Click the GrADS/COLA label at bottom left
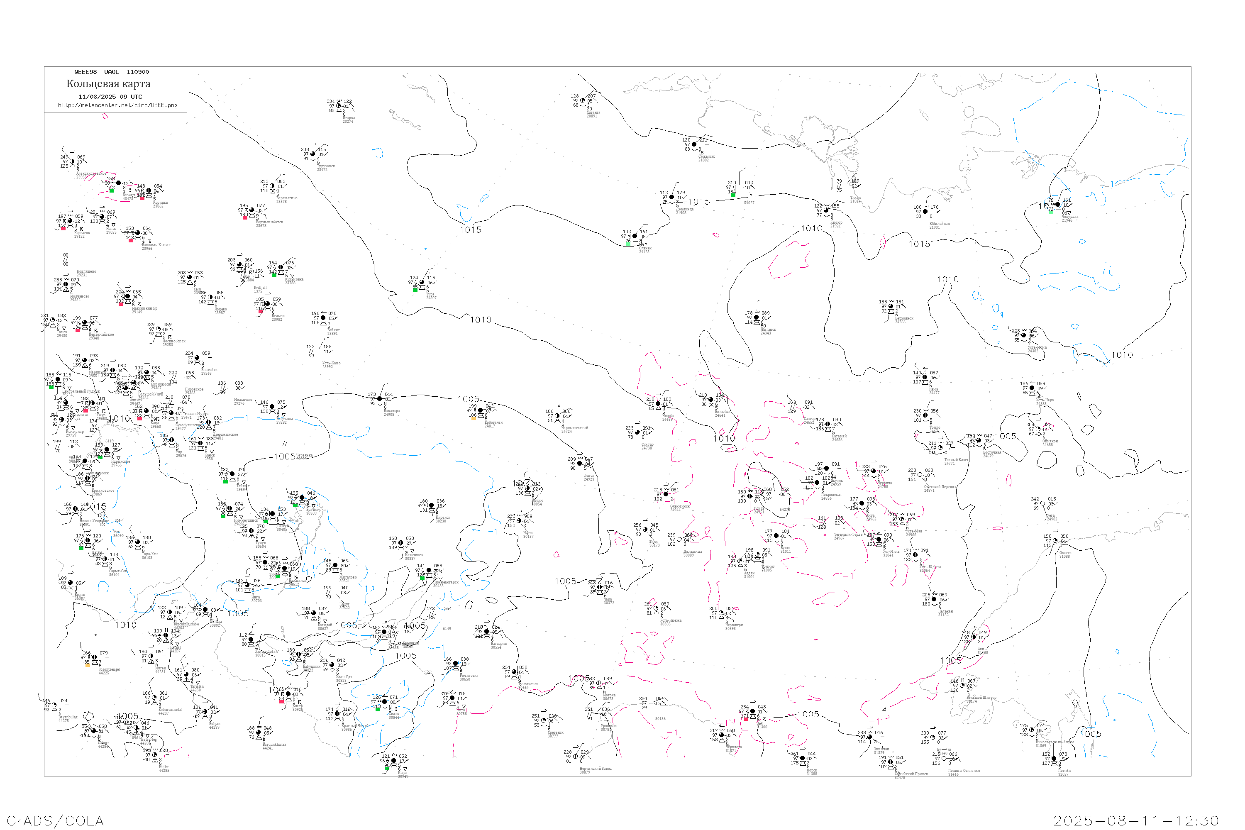Screen dimensions: 1245x830 55,820
